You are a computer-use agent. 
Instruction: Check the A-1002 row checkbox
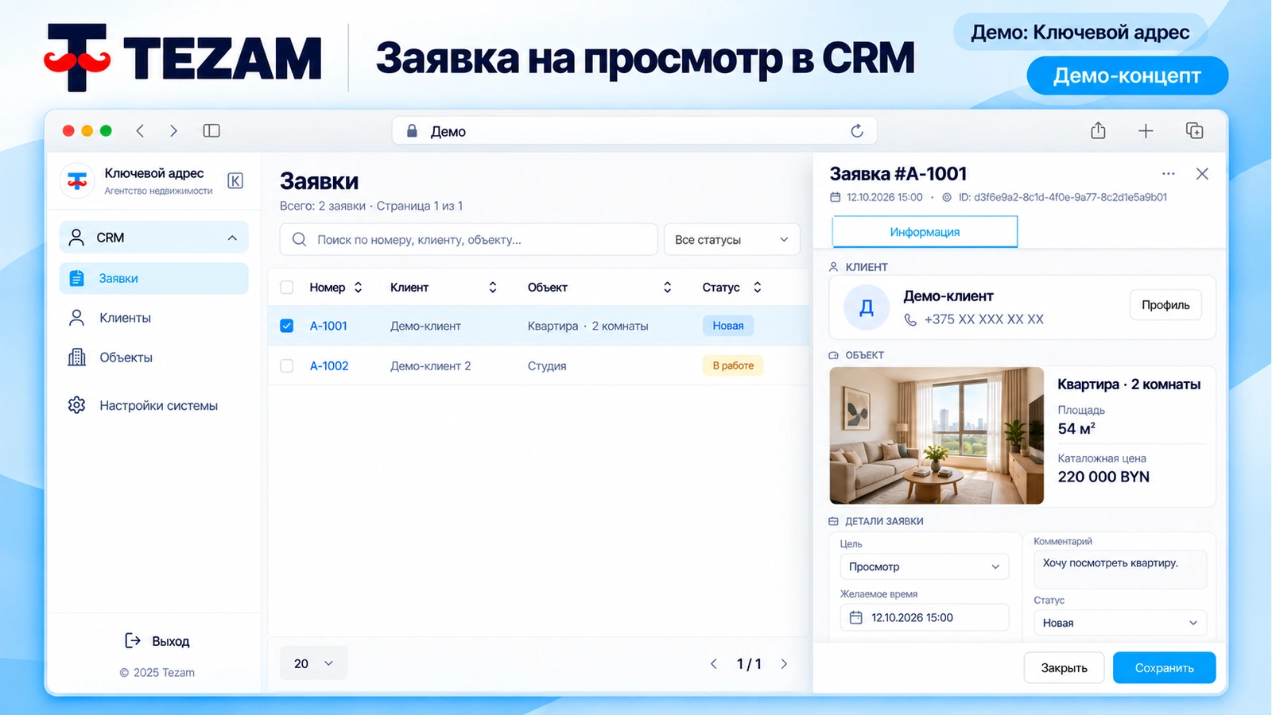pyautogui.click(x=287, y=365)
